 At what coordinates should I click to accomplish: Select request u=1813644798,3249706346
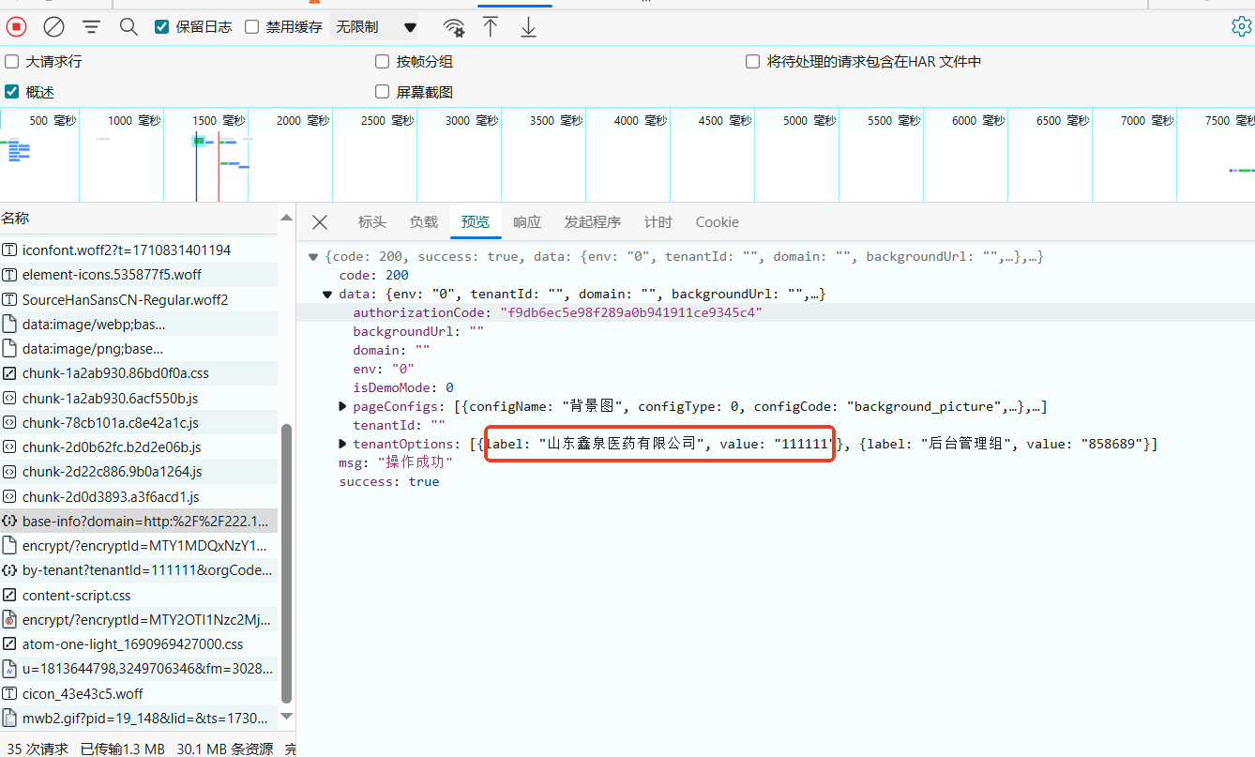[139, 669]
